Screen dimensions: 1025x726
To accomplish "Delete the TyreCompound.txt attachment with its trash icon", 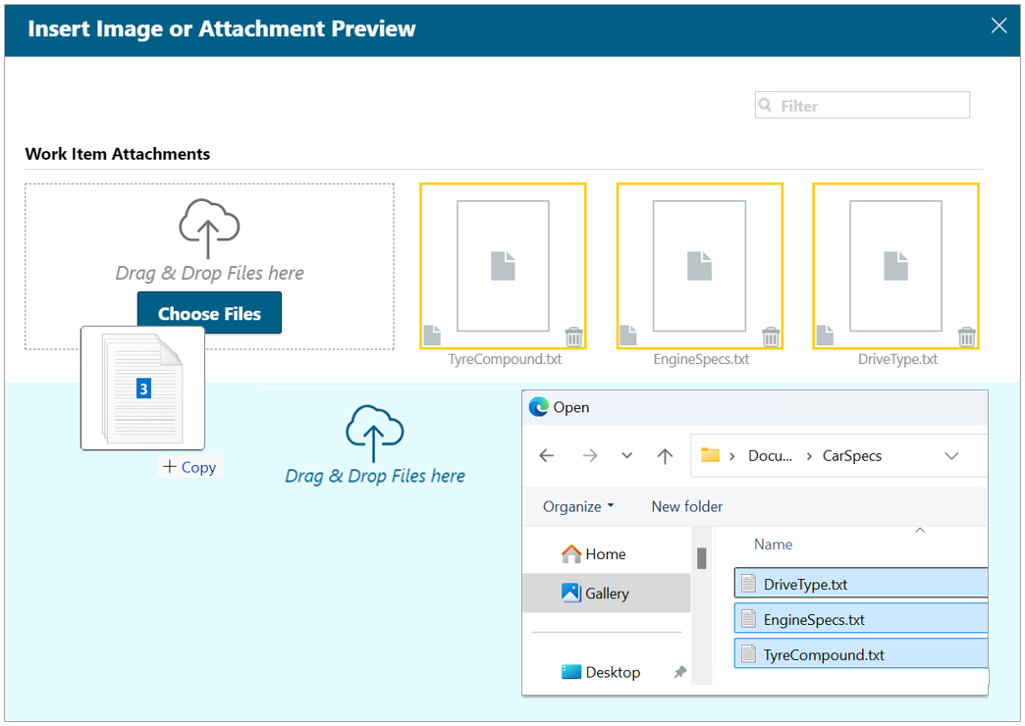I will (x=574, y=337).
